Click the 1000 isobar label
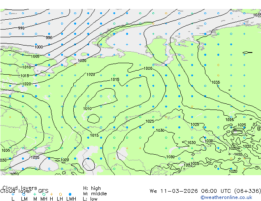 coord(39,47)
